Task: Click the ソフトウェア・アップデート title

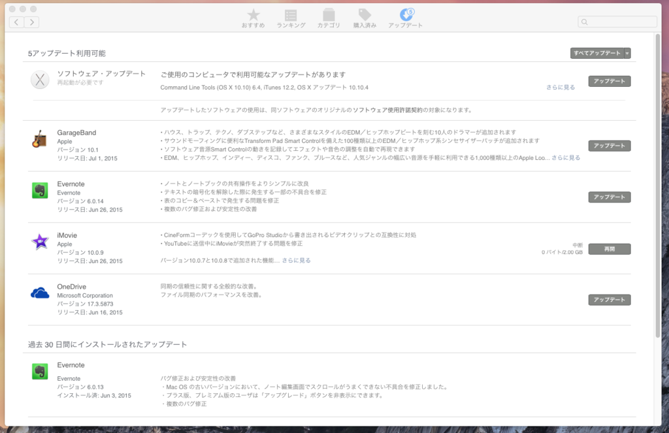Action: (x=101, y=74)
